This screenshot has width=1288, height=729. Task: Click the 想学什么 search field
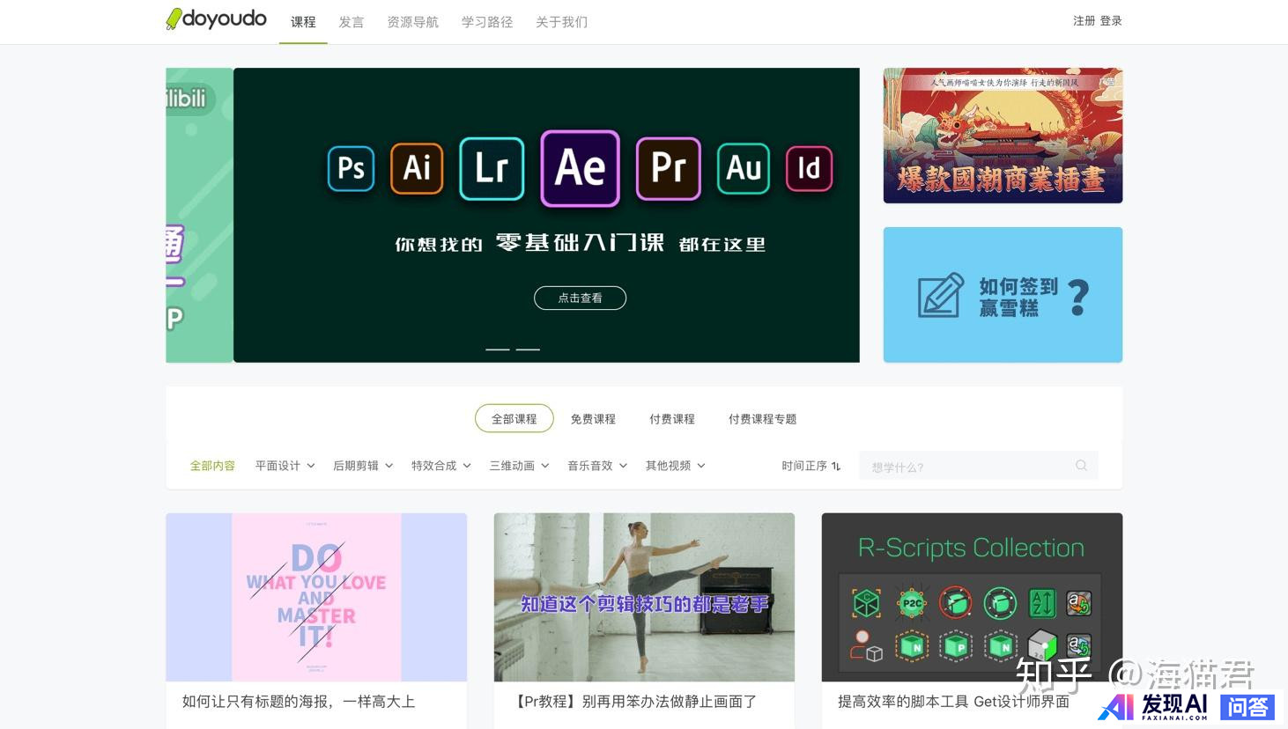pyautogui.click(x=965, y=467)
